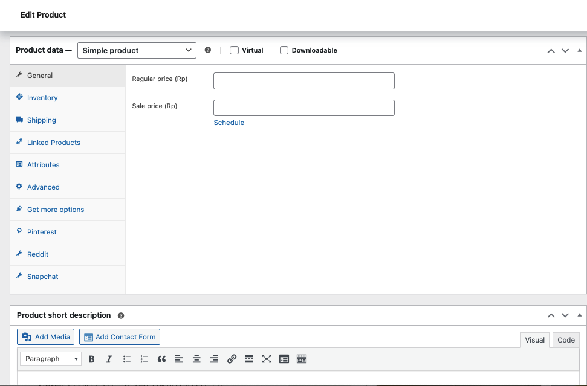Insert a bulleted list
The height and width of the screenshot is (386, 587).
tap(127, 359)
